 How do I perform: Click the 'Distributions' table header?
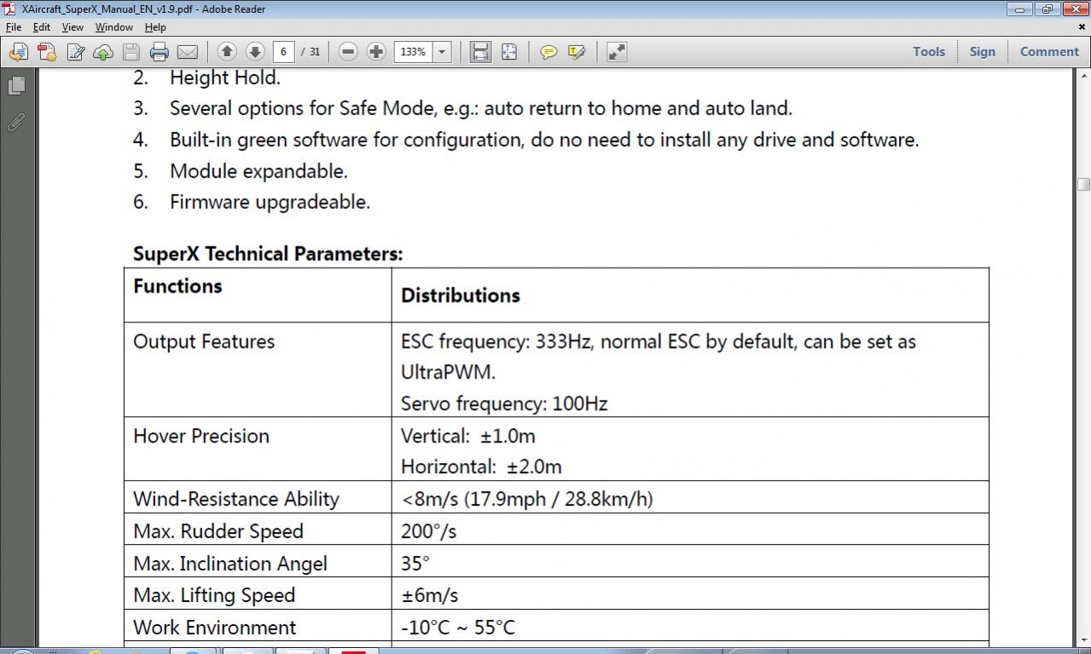tap(461, 295)
